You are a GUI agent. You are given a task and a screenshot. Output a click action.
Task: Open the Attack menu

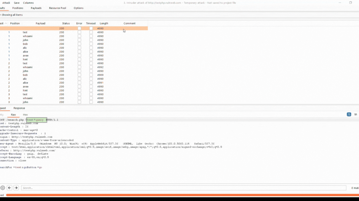pos(6,3)
